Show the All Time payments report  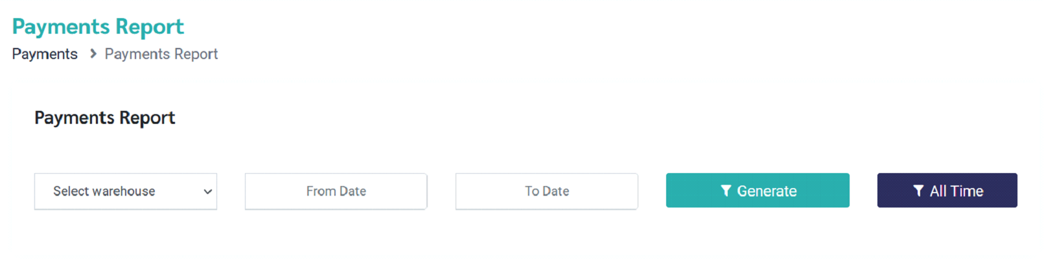click(x=947, y=191)
